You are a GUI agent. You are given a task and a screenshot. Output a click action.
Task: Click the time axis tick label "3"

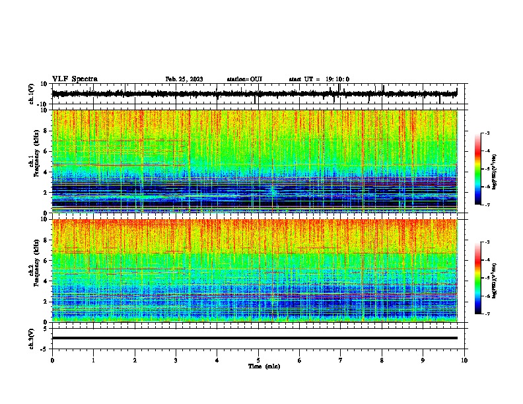tap(176, 360)
